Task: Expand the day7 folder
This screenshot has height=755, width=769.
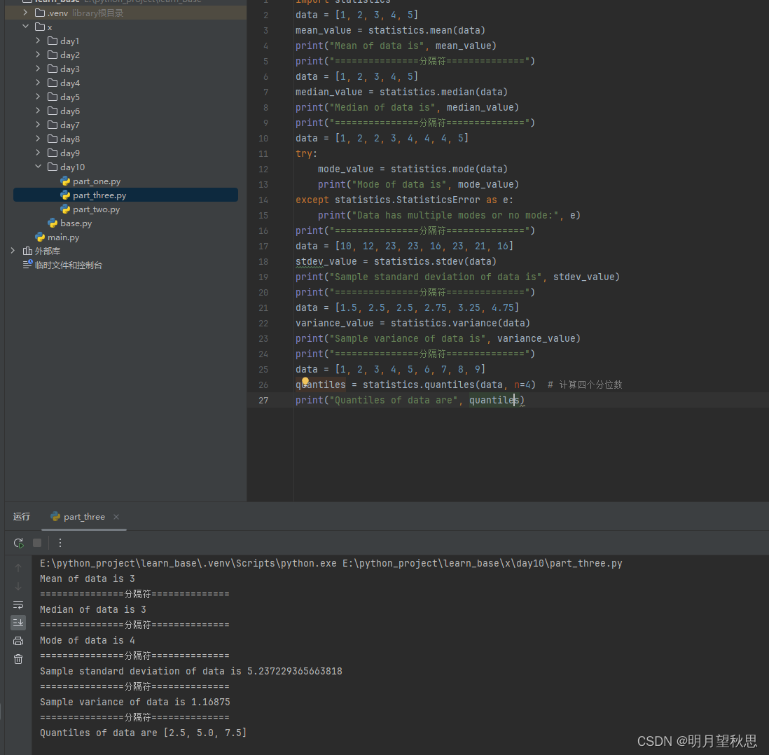Action: pyautogui.click(x=38, y=125)
